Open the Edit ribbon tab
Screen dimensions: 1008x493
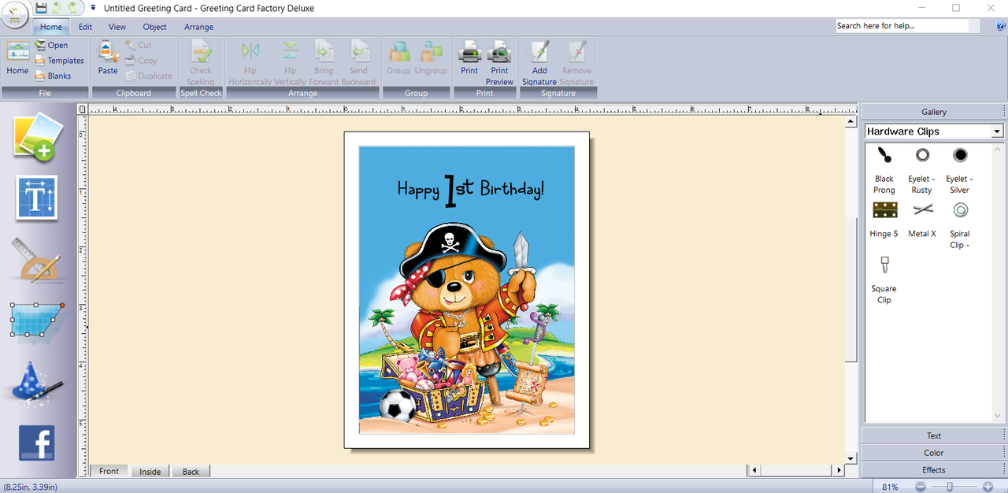click(85, 27)
